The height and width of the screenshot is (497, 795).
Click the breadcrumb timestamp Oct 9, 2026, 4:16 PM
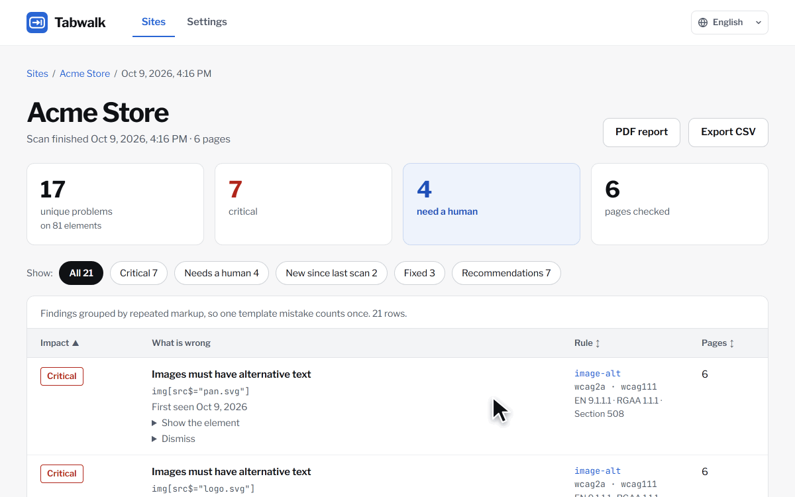click(x=166, y=74)
